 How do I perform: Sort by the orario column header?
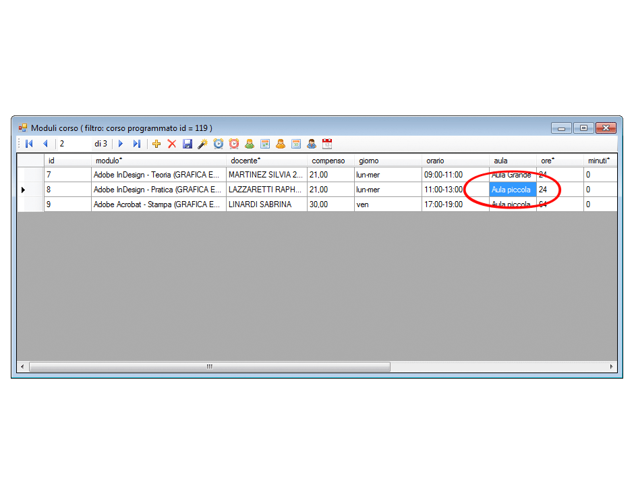coord(455,161)
